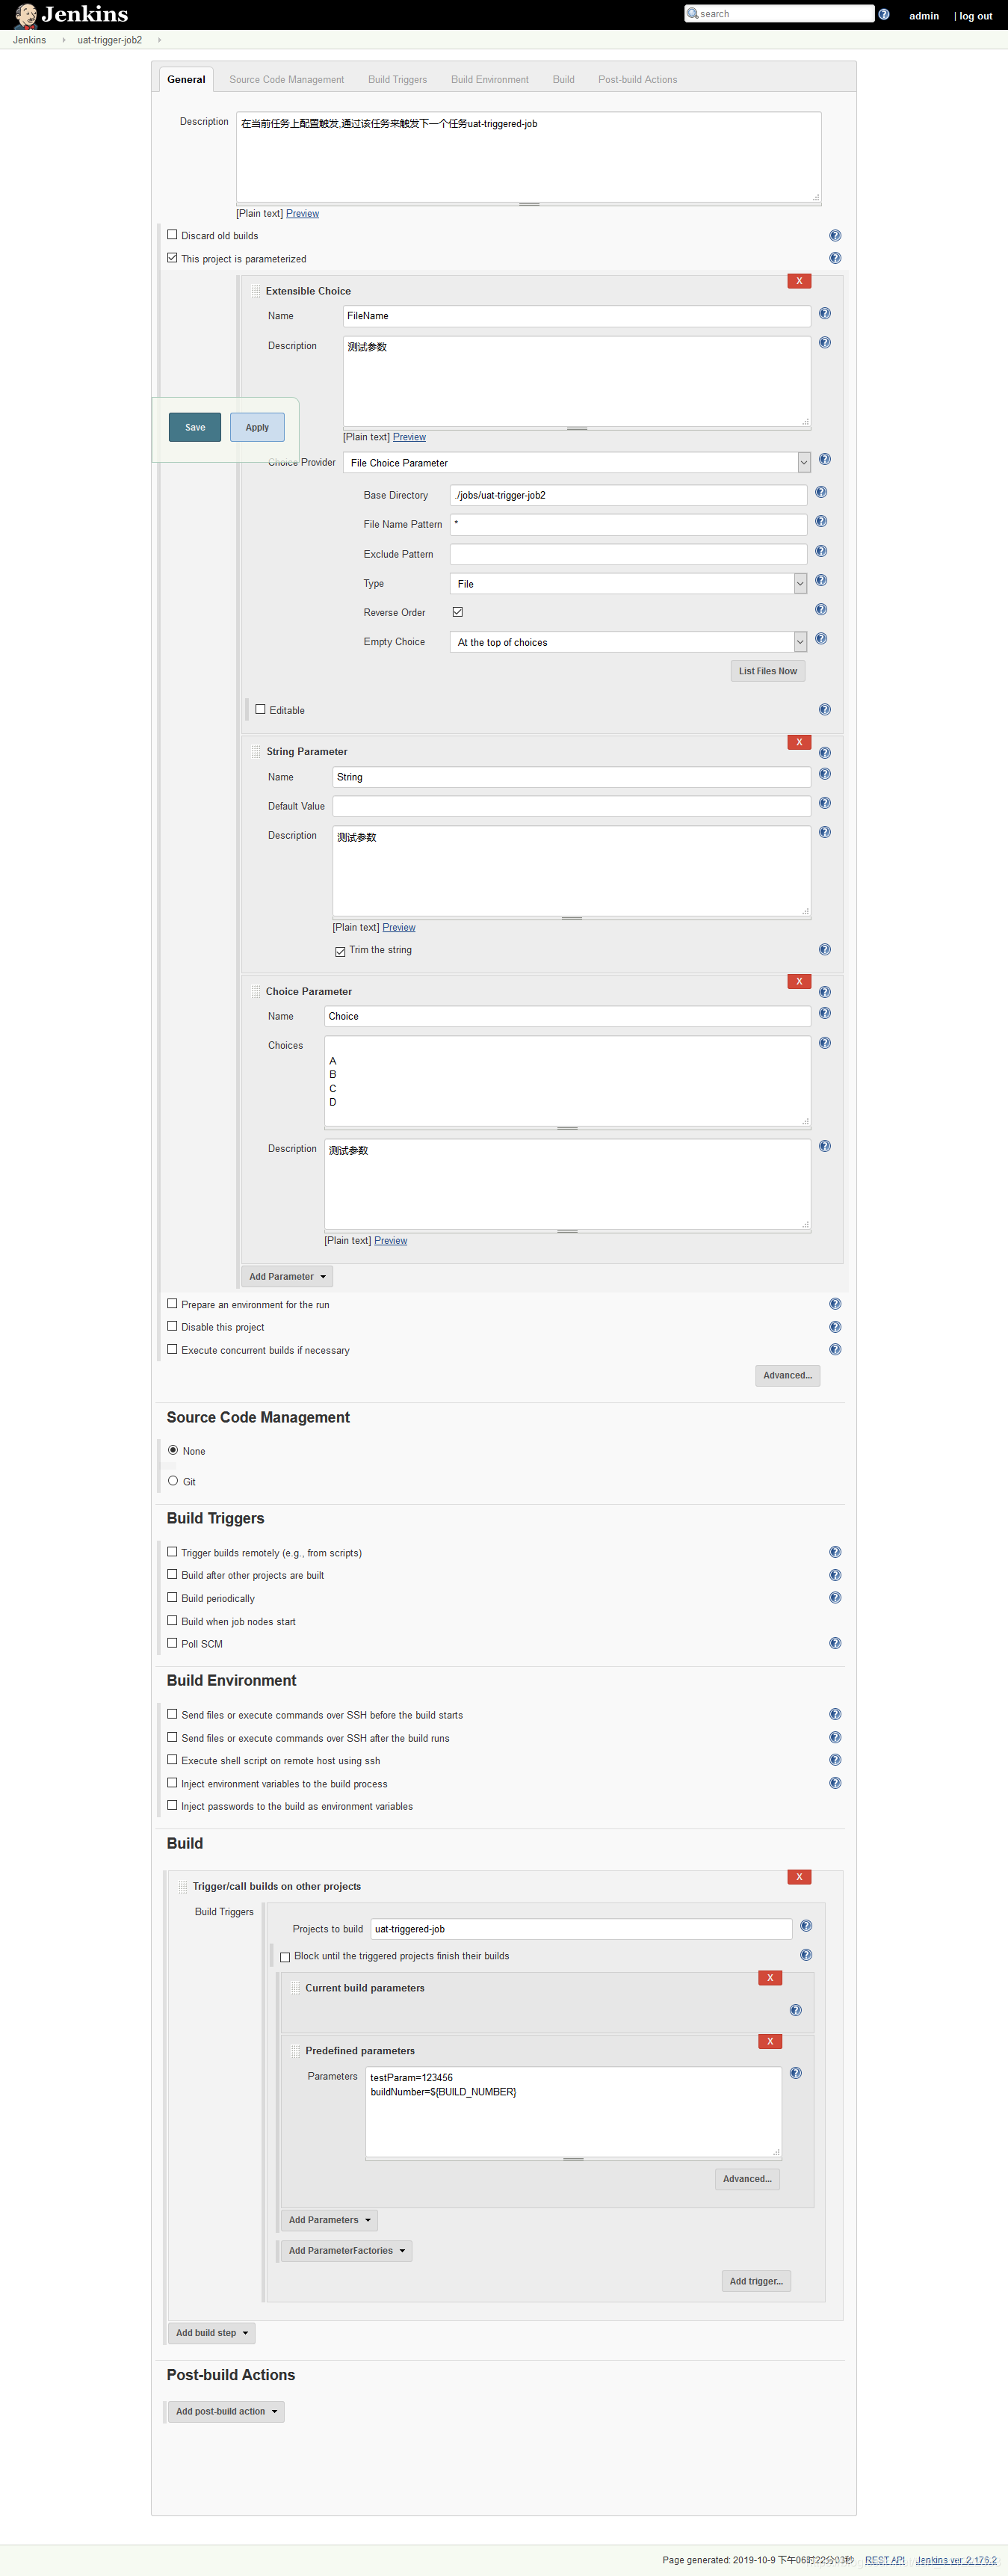Open help for Trim the string
The width and height of the screenshot is (1008, 2576).
[x=825, y=950]
